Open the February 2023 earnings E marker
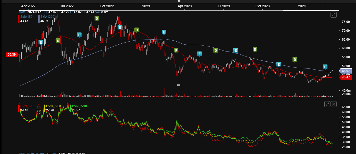Viewport: 356px width, 154px height. (x=164, y=32)
